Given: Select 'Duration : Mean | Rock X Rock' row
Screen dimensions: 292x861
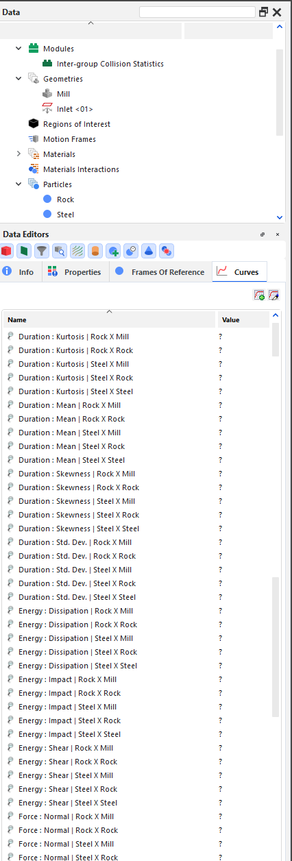Looking at the screenshot, I should click(x=137, y=419).
